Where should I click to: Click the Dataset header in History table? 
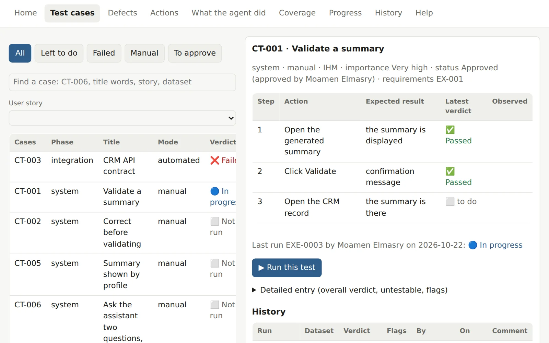pos(319,331)
